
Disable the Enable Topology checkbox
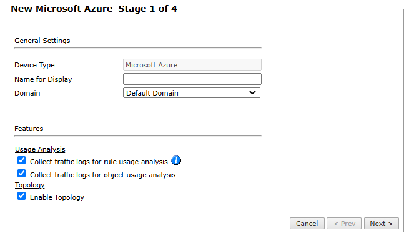(22, 196)
